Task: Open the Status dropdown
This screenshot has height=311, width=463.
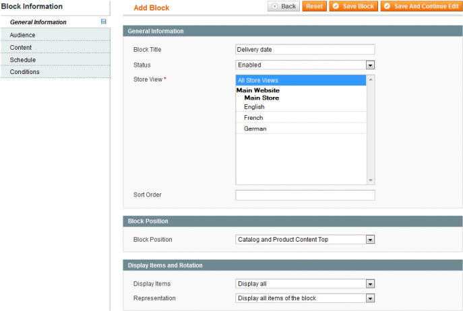Action: (x=305, y=65)
